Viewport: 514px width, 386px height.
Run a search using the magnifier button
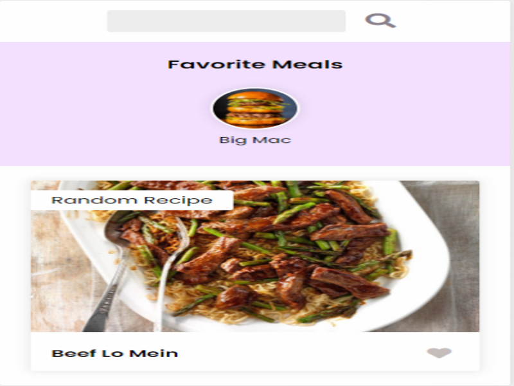click(x=380, y=21)
